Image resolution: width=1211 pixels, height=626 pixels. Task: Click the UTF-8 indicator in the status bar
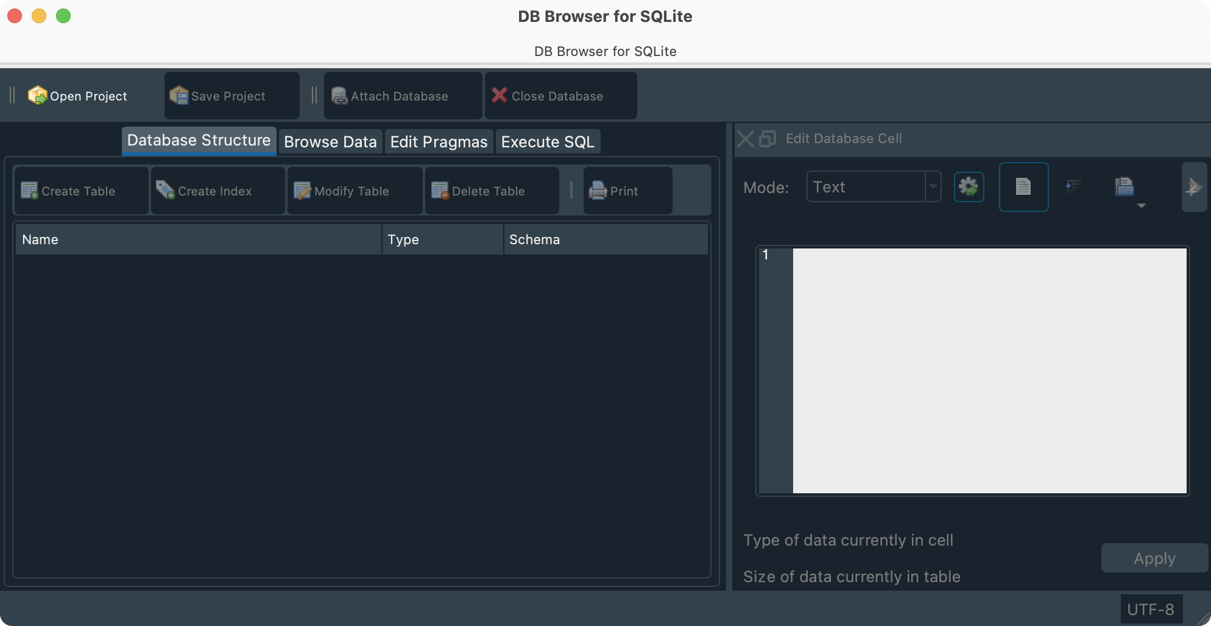(x=1152, y=609)
